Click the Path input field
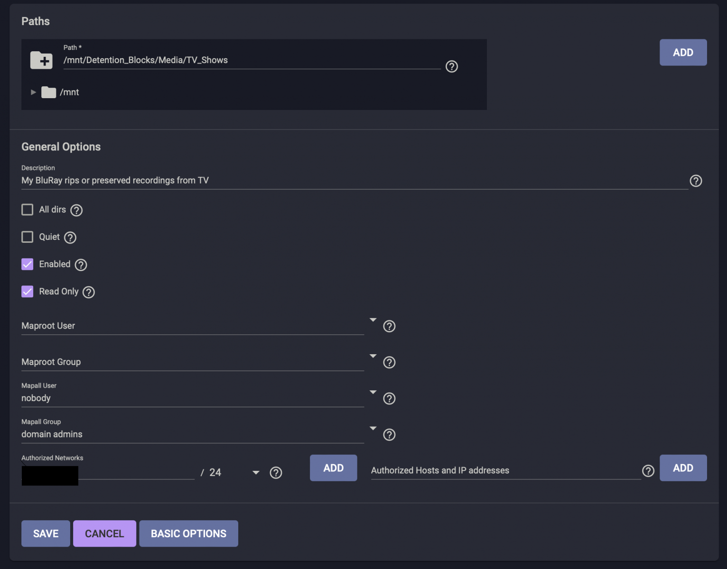The width and height of the screenshot is (727, 569). [x=252, y=60]
